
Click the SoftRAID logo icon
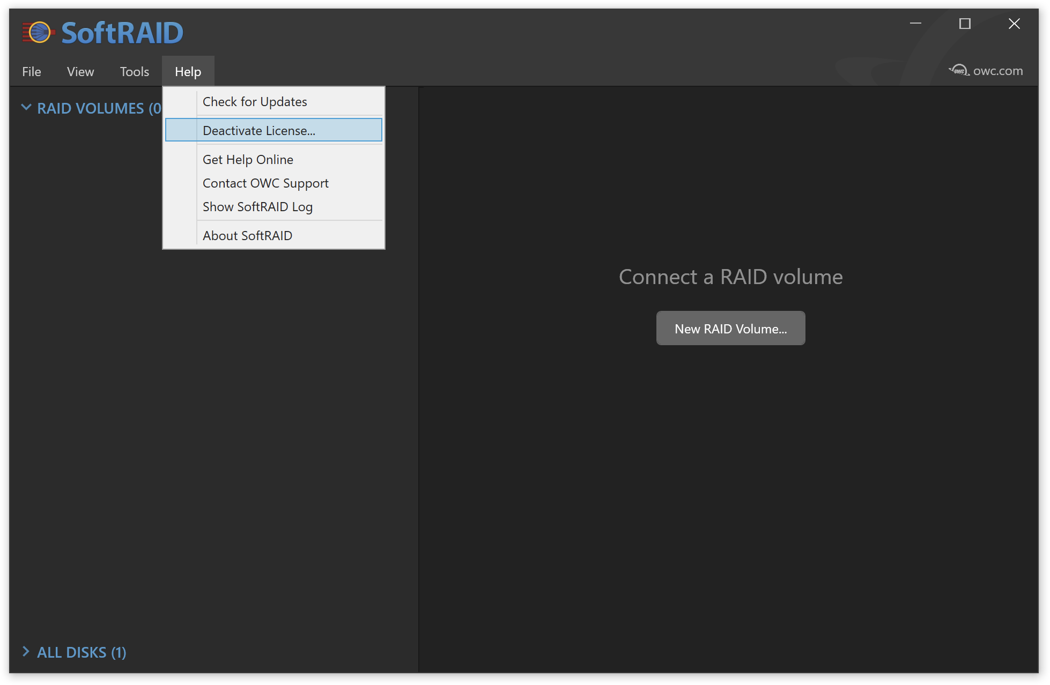[x=39, y=33]
